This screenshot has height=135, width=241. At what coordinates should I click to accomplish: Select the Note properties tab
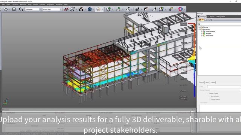(207, 82)
